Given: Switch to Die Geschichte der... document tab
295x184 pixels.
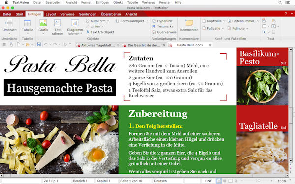Looking at the screenshot, I should click(x=144, y=45).
